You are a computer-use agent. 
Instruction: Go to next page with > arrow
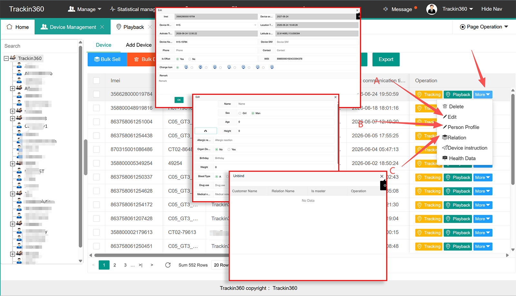tap(152, 265)
